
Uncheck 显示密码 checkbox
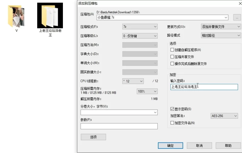172,109
